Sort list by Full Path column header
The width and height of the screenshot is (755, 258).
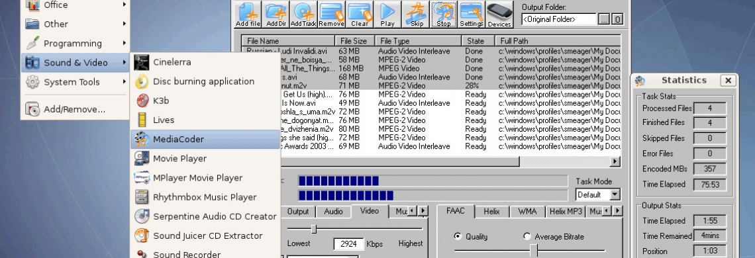pos(558,41)
